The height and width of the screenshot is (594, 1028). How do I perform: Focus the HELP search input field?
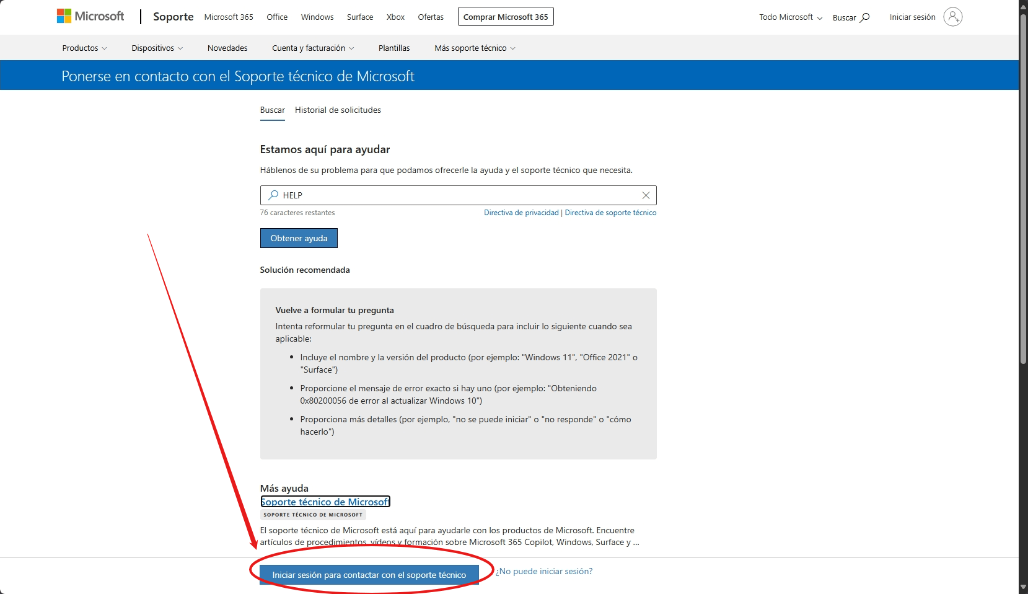(x=459, y=195)
